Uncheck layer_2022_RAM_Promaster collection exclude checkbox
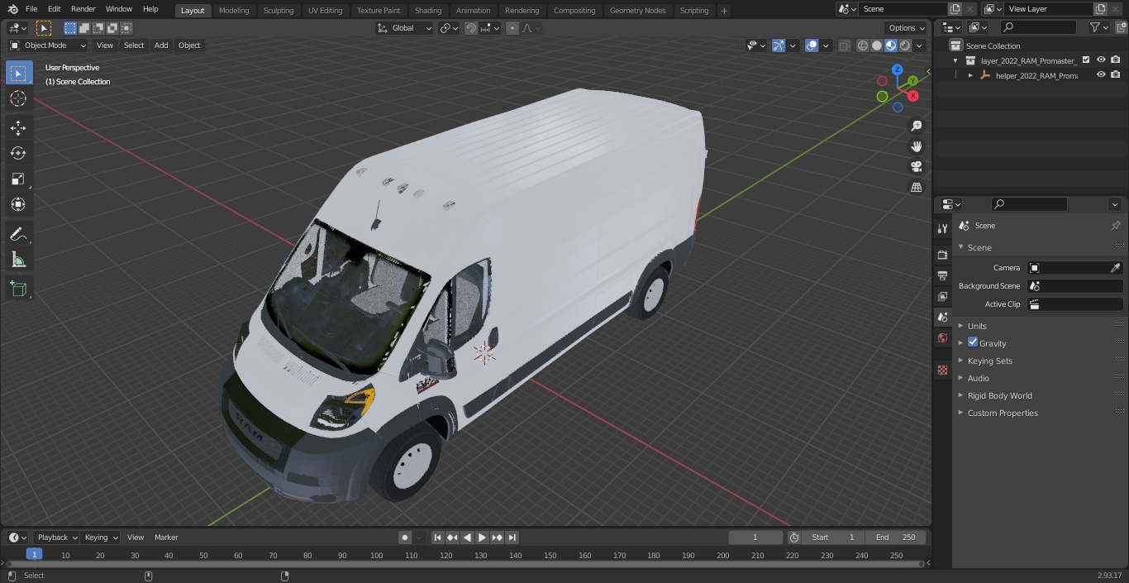Screen dimensions: 1129x583 tap(1086, 60)
